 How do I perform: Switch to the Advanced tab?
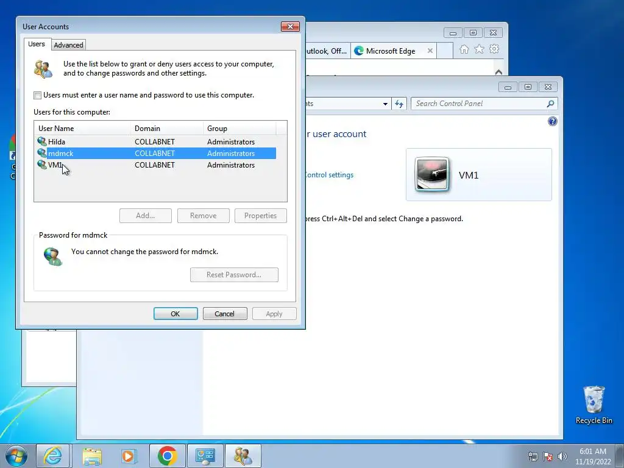coord(68,45)
